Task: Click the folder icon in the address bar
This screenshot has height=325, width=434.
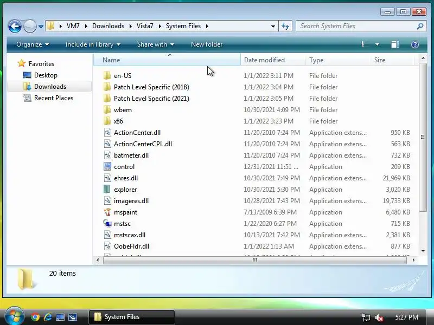Action: pos(50,26)
